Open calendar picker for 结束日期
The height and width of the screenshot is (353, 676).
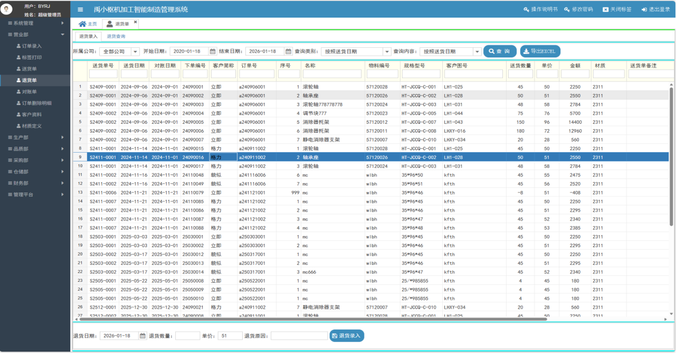click(x=288, y=52)
